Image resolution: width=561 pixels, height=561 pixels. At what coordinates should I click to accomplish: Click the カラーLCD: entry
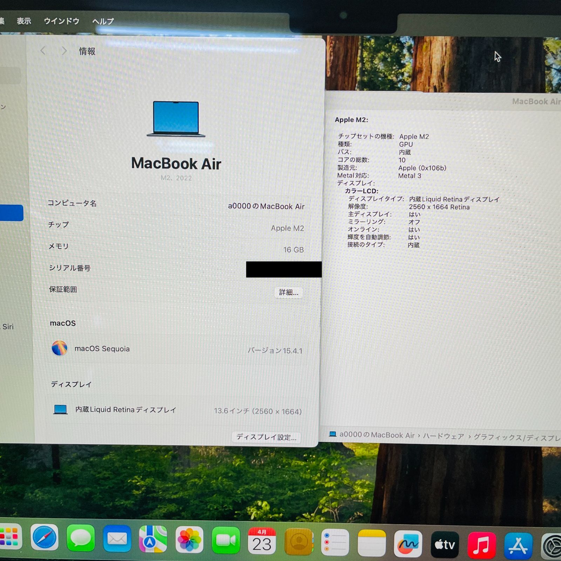pos(361,191)
